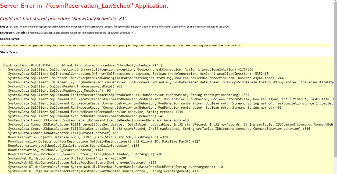The width and height of the screenshot is (337, 174).
Task: Click the UC_DailySchedule.SearchDailySchedule line
Action: (x=74, y=146)
